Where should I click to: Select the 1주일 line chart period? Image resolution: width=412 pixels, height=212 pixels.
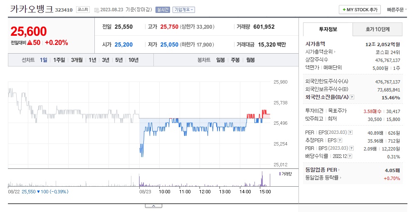pos(59,60)
